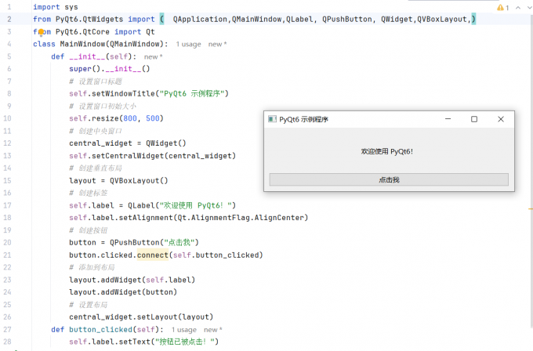The height and width of the screenshot is (351, 533).
Task: Place cursor on QVBoxLayout in import line
Action: coord(442,20)
